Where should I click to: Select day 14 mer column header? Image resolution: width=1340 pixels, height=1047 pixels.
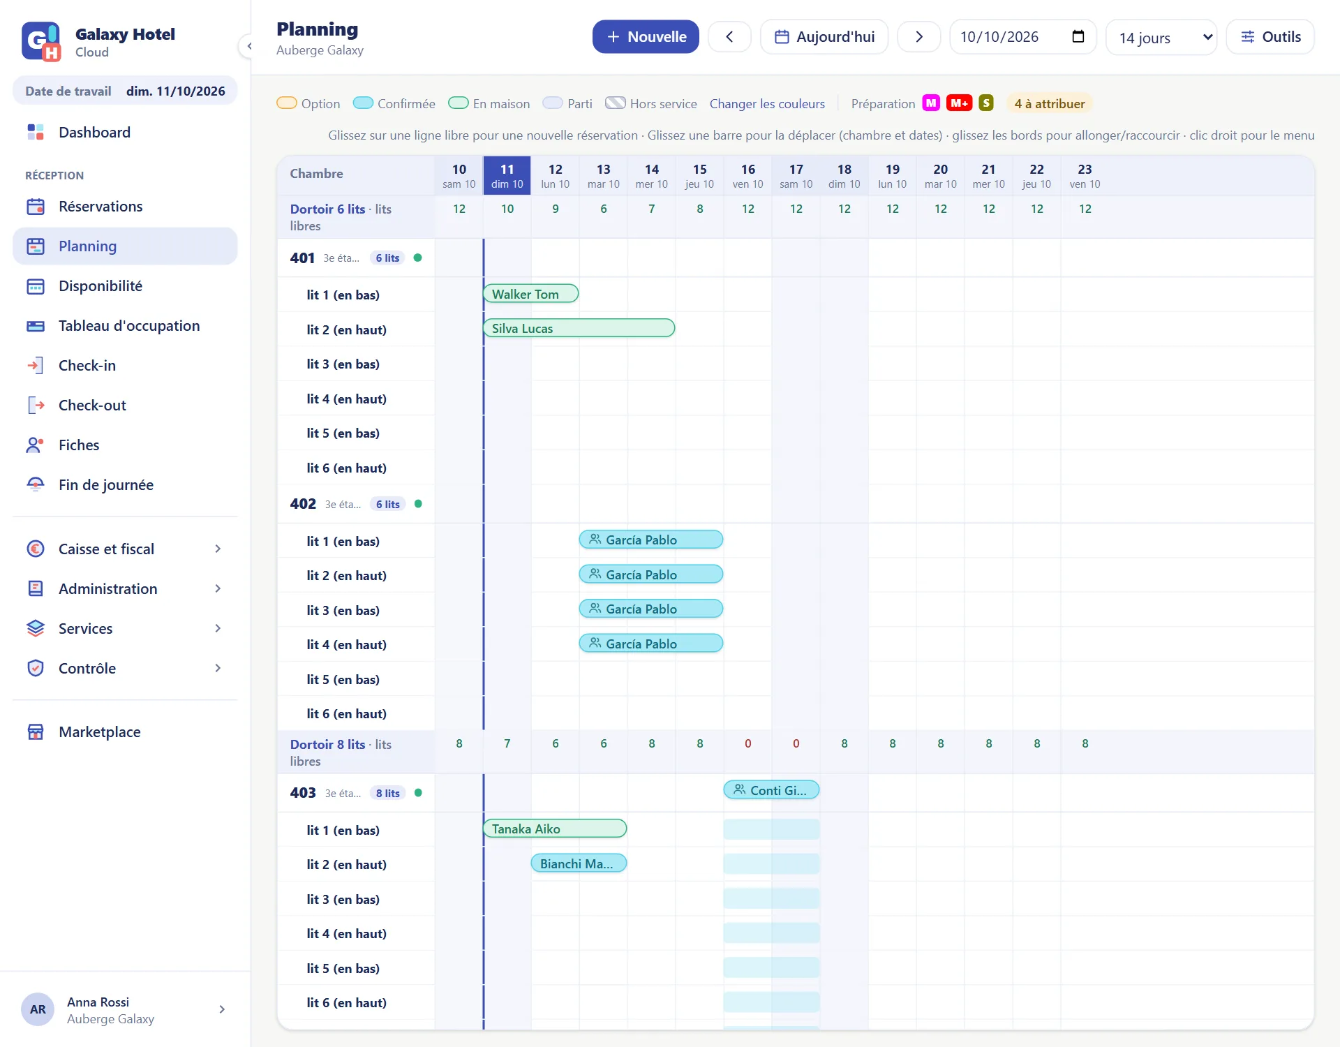[x=651, y=175]
